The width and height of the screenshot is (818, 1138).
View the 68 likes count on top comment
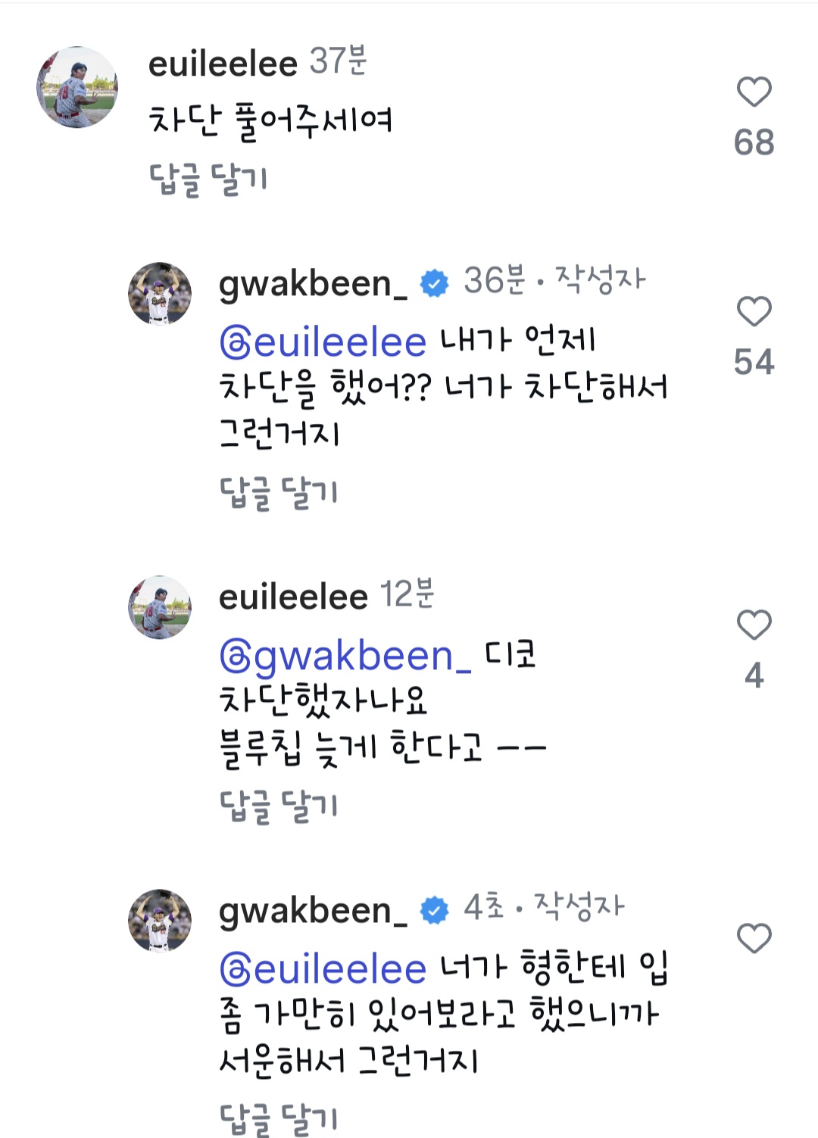[754, 142]
